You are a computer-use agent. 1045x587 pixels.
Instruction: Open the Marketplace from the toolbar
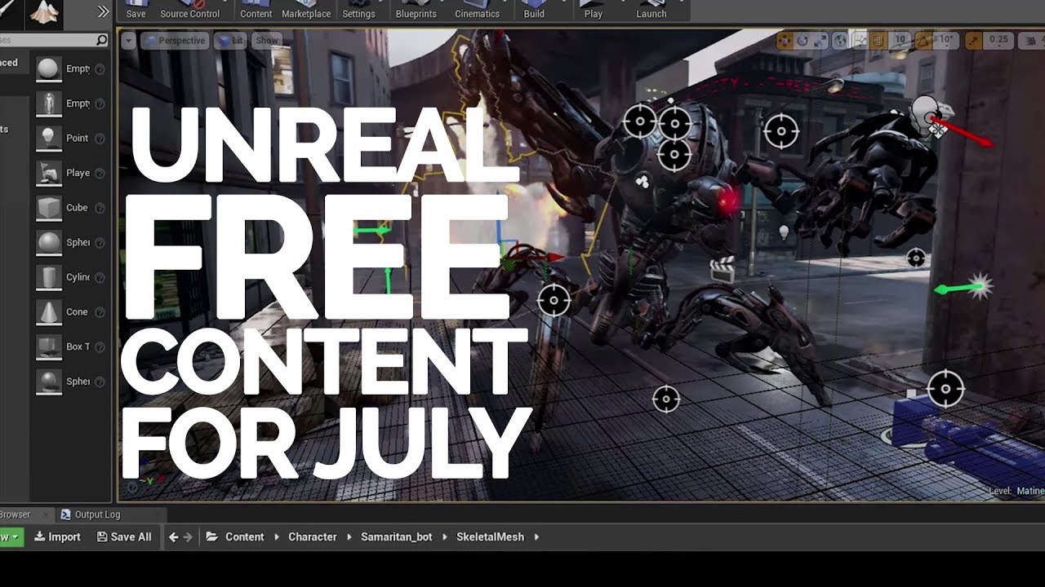[306, 10]
